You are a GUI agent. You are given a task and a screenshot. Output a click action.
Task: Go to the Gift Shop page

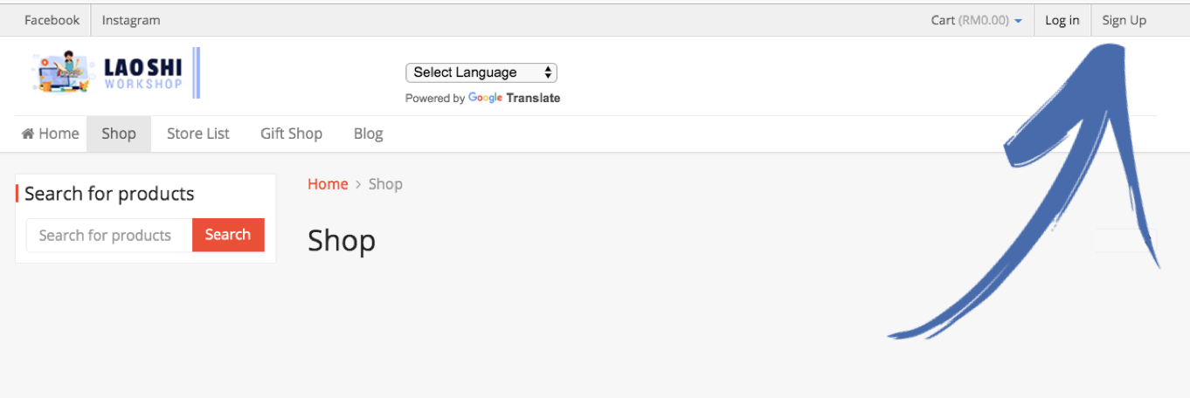click(x=291, y=134)
